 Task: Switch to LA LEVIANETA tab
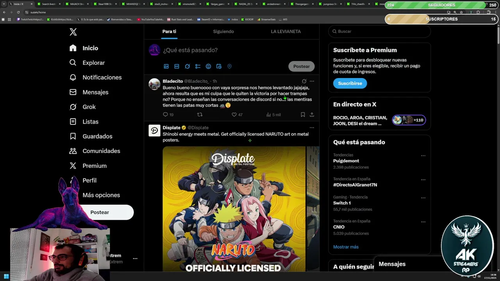click(286, 31)
